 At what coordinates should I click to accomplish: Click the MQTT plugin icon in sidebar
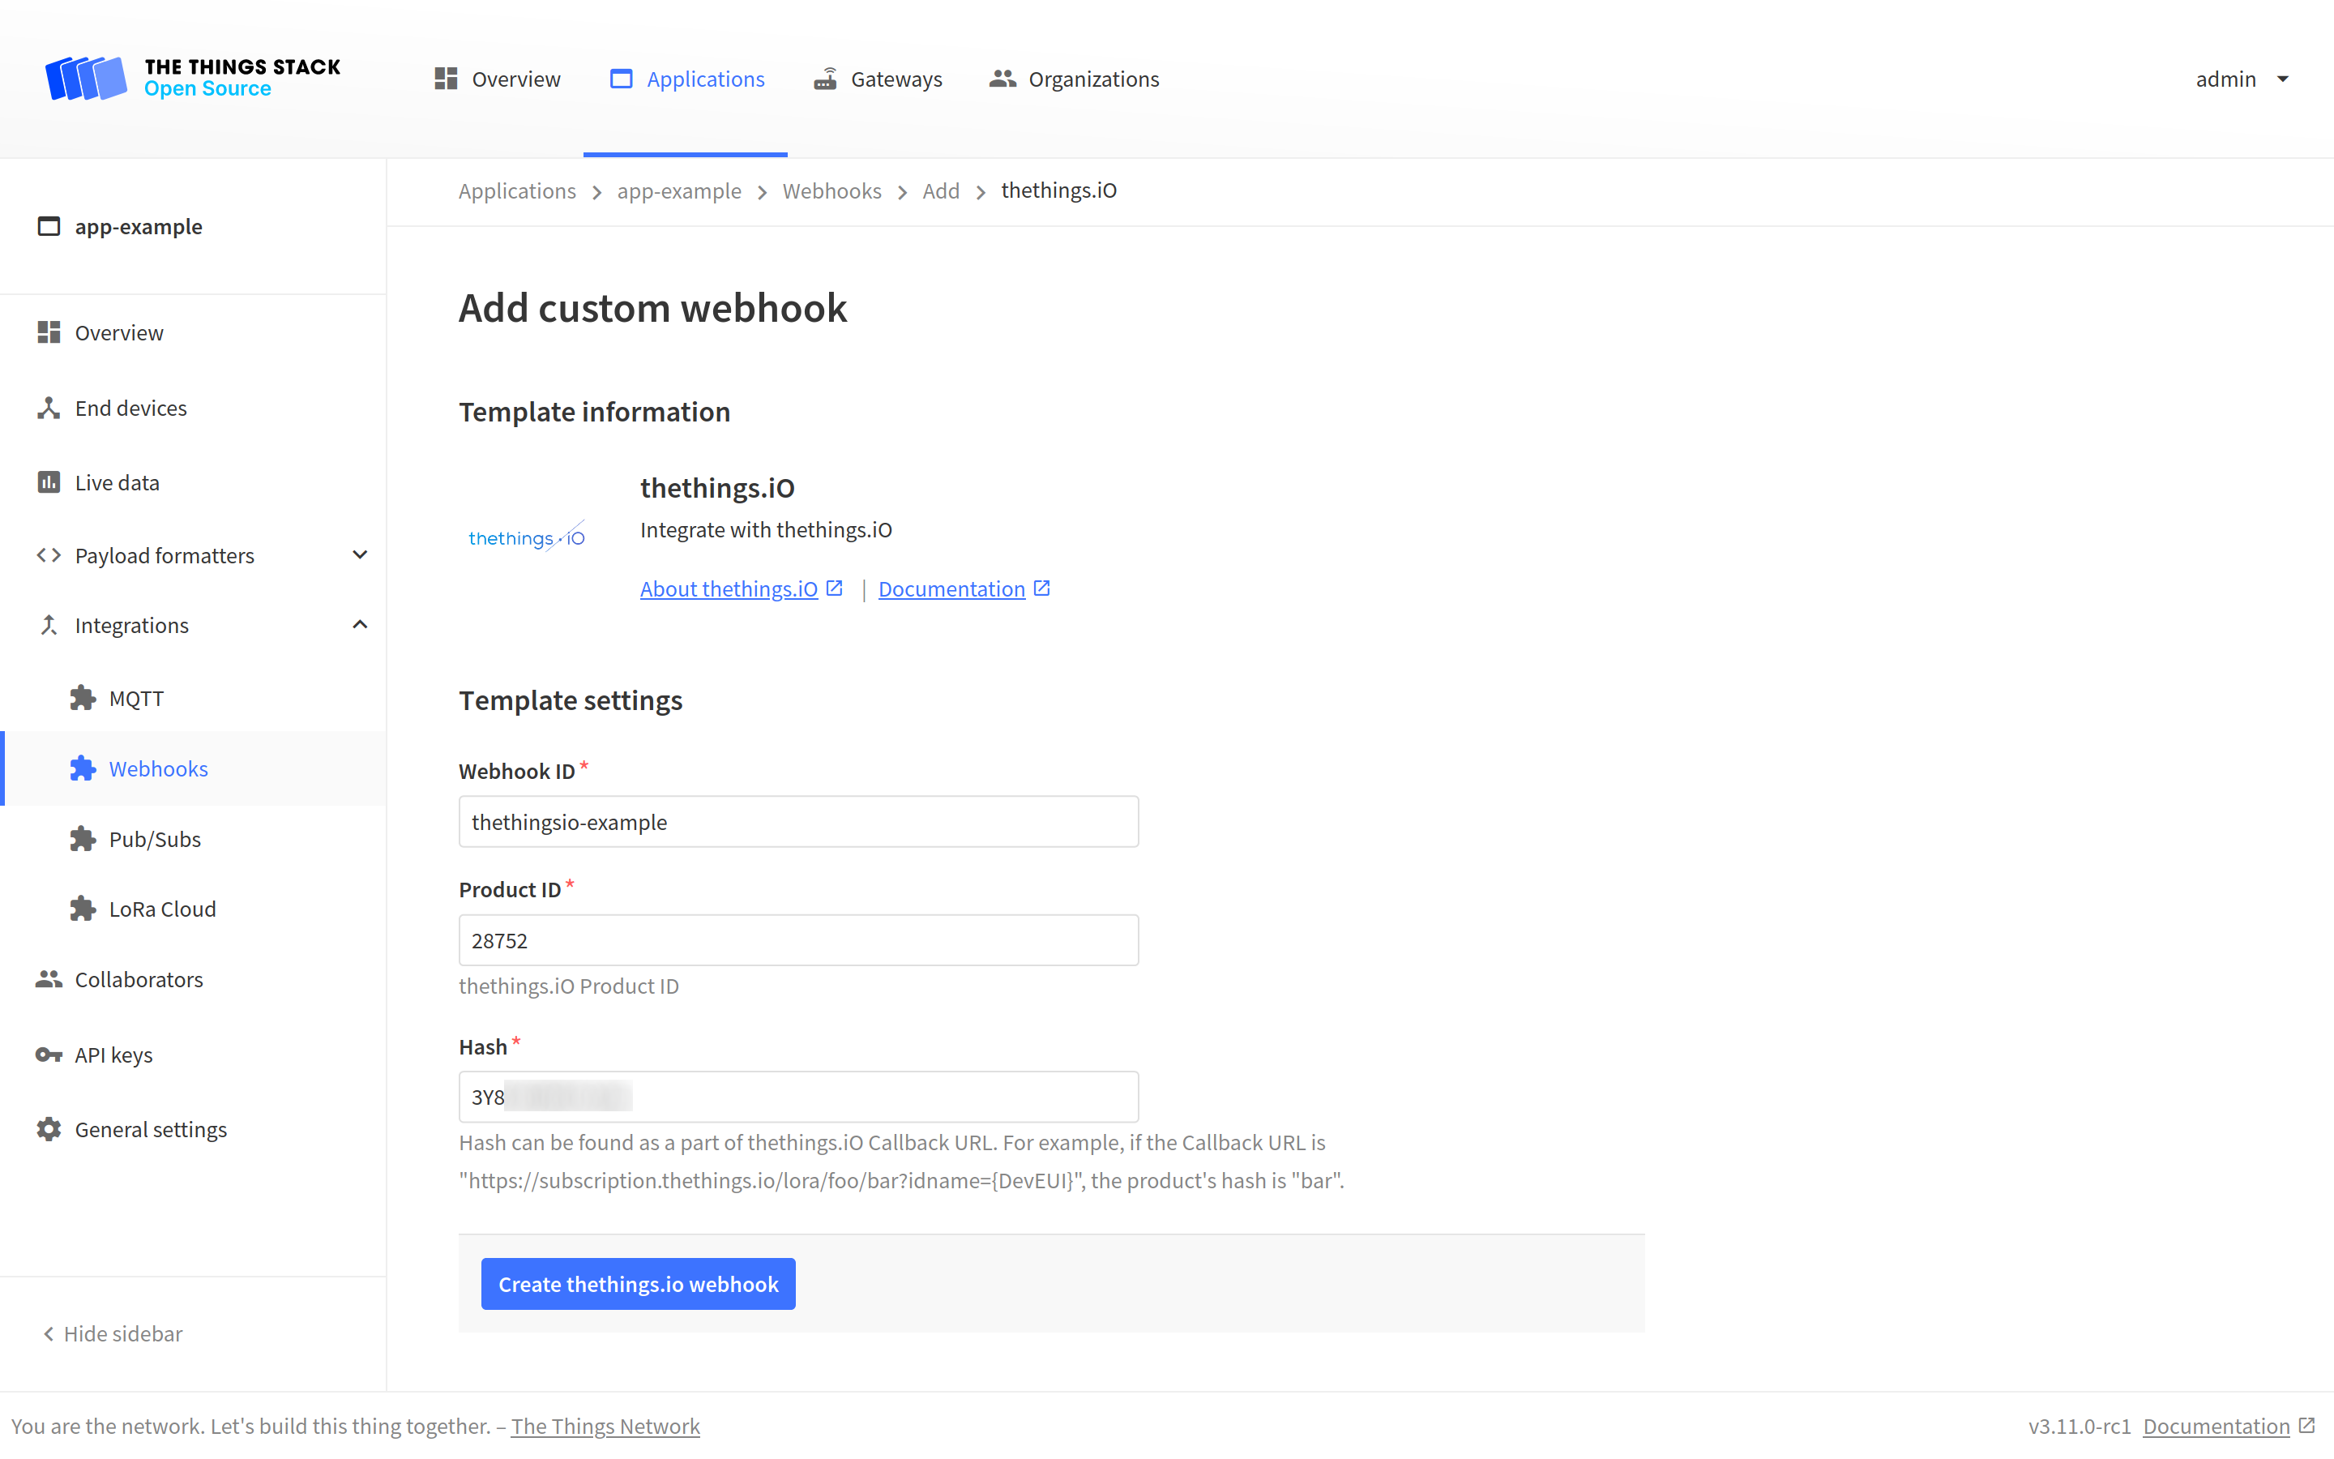(x=83, y=698)
